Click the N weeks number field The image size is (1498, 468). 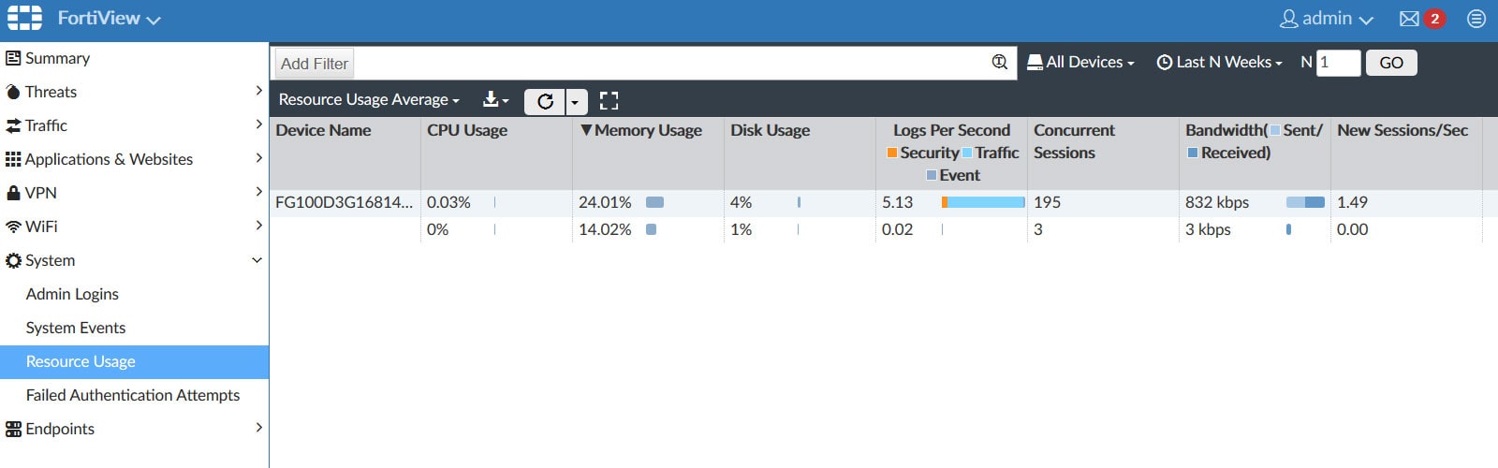pyautogui.click(x=1337, y=63)
